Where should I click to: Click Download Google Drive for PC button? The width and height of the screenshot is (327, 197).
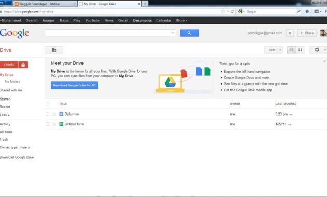click(74, 85)
